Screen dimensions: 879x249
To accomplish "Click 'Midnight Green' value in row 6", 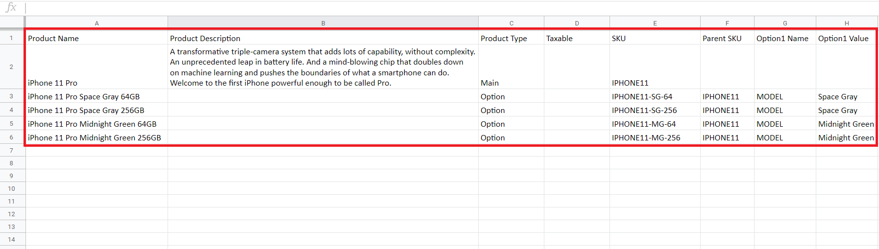I will [x=847, y=137].
